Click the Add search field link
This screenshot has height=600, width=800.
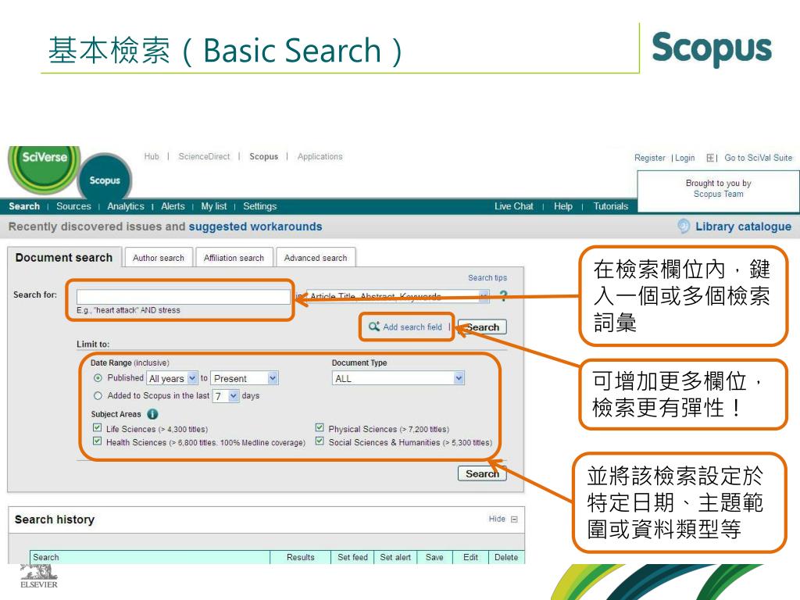(412, 327)
